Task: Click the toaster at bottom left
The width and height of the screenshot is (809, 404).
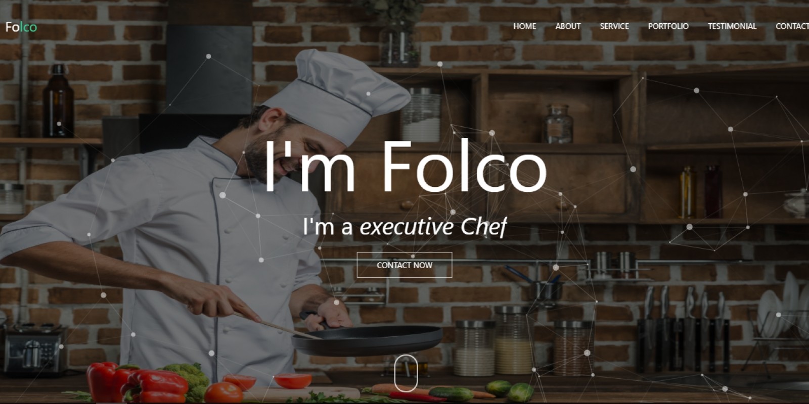Action: [33, 349]
